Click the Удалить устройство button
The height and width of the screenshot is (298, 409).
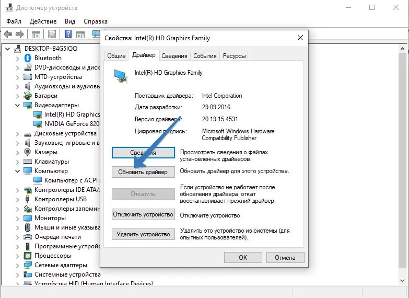(x=143, y=234)
